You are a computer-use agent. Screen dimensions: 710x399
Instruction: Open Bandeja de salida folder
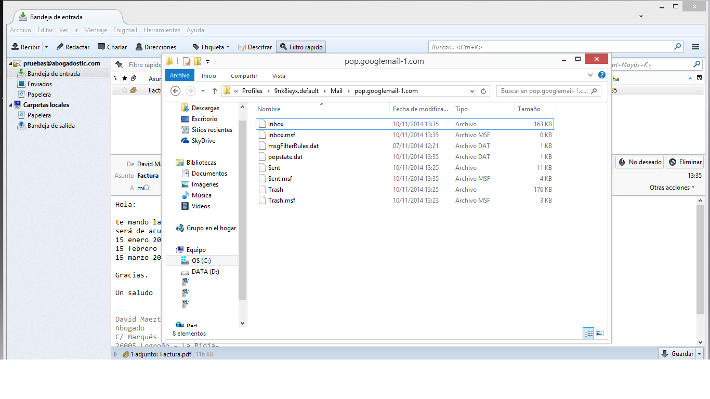point(51,126)
